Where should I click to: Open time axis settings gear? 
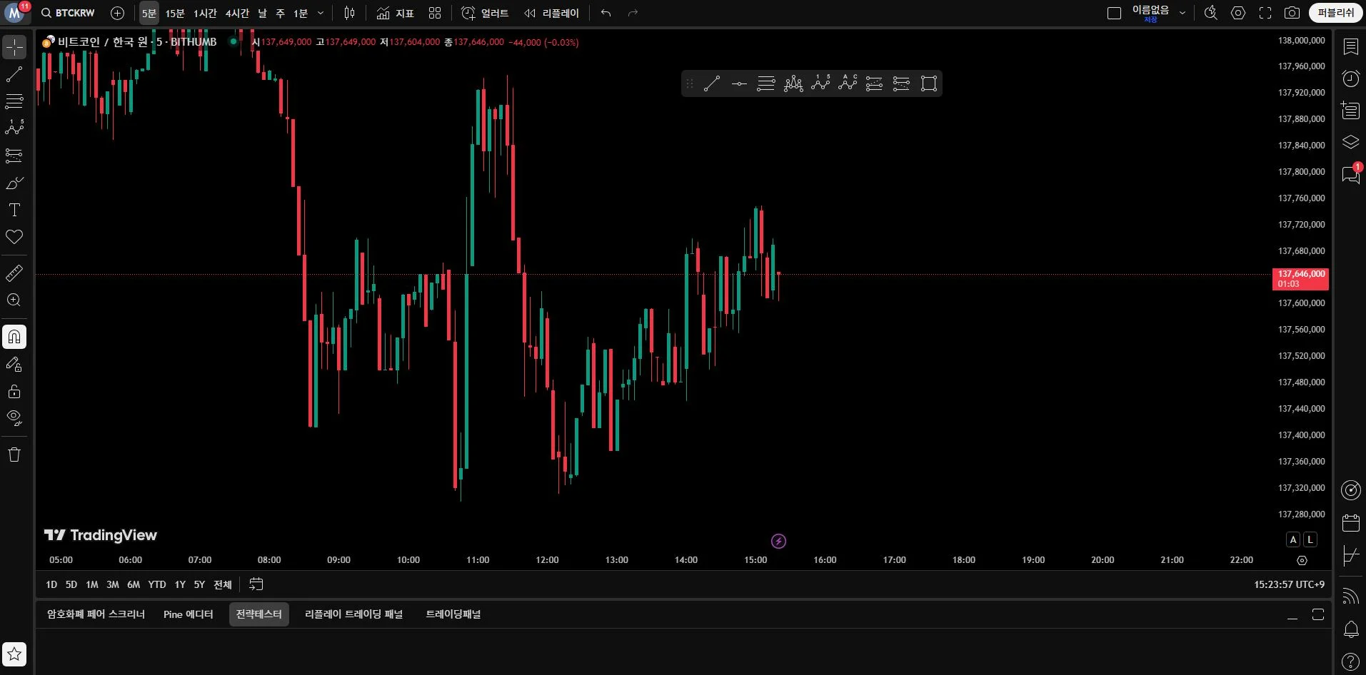[1302, 560]
